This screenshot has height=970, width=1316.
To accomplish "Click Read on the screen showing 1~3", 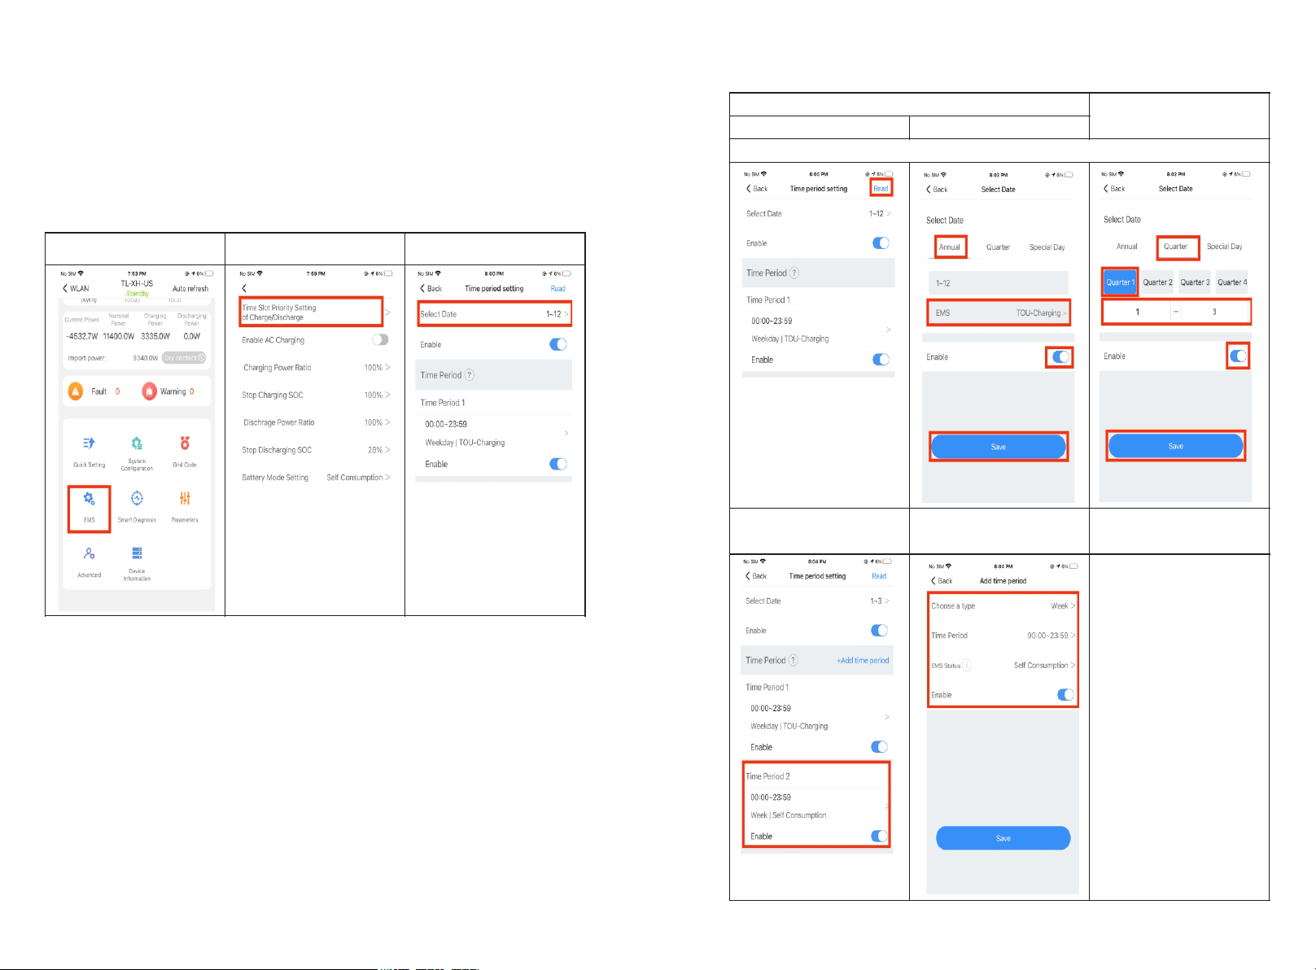I will pos(879,576).
